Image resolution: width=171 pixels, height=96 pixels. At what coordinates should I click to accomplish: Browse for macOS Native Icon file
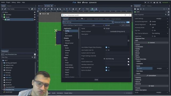point(129,62)
